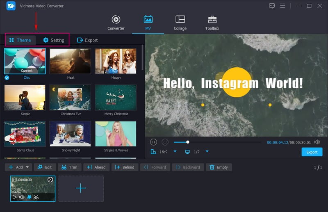Switch to the Setting tab
This screenshot has height=212, width=328.
[53, 40]
